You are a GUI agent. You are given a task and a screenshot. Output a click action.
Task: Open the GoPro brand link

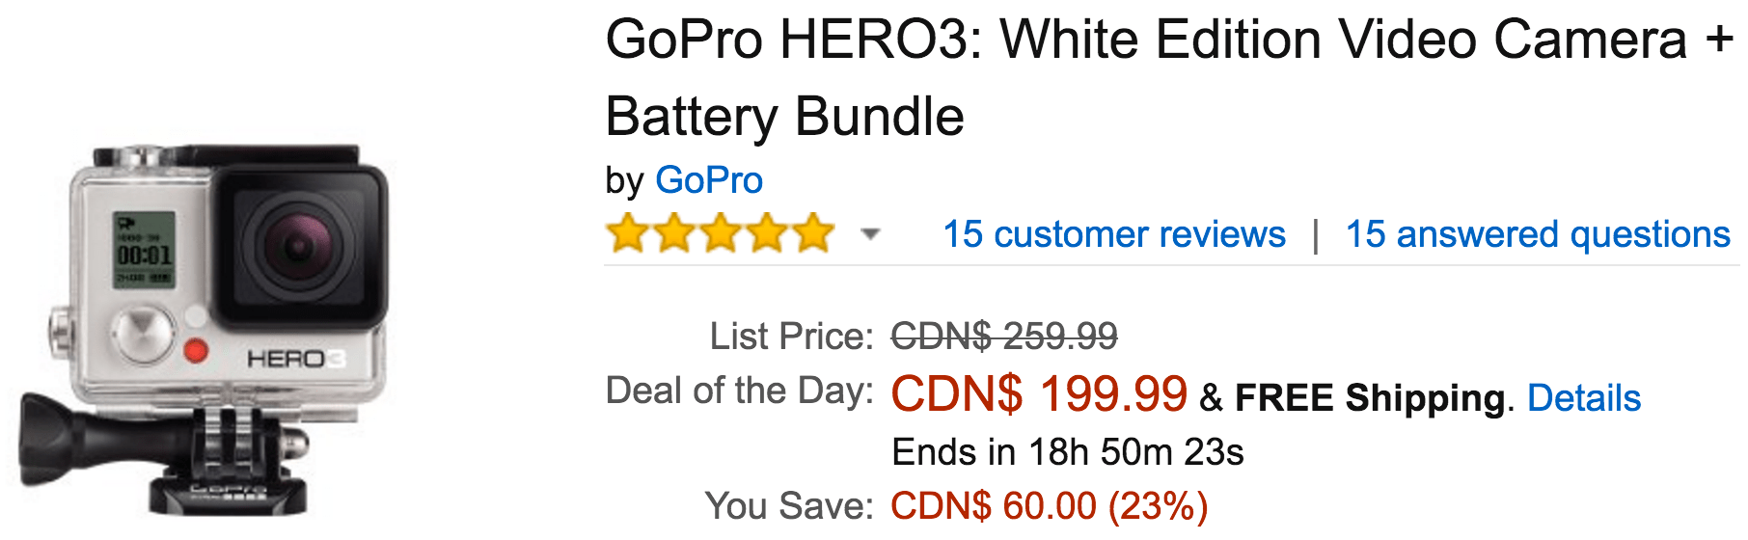click(x=709, y=180)
